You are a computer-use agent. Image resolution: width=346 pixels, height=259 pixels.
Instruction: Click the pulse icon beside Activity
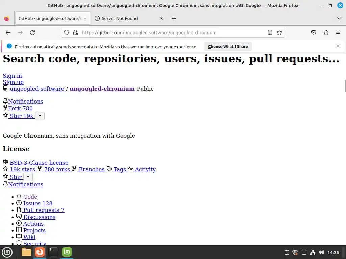130,169
